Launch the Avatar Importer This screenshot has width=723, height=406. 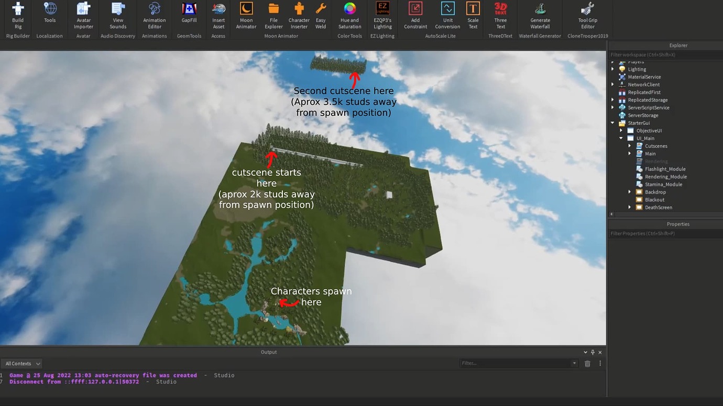83,16
